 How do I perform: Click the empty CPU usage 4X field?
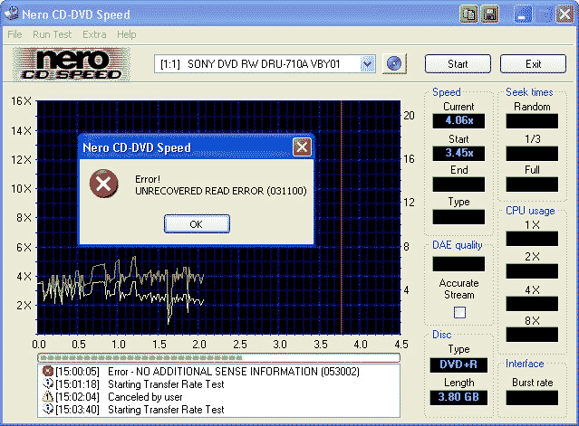pos(532,304)
